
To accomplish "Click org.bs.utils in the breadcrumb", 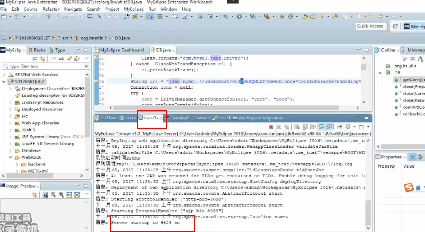I will 92,38.
